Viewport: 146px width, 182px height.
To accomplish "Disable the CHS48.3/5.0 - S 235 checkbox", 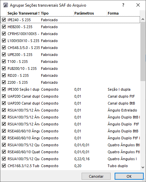I will click(4, 48).
